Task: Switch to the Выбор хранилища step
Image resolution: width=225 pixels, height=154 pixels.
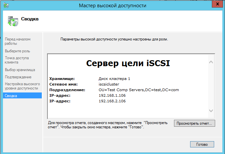Action: click(x=20, y=70)
